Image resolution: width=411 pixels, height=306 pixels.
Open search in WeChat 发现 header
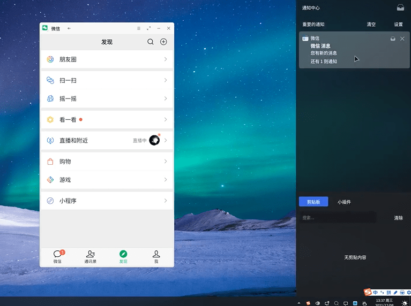coord(151,42)
